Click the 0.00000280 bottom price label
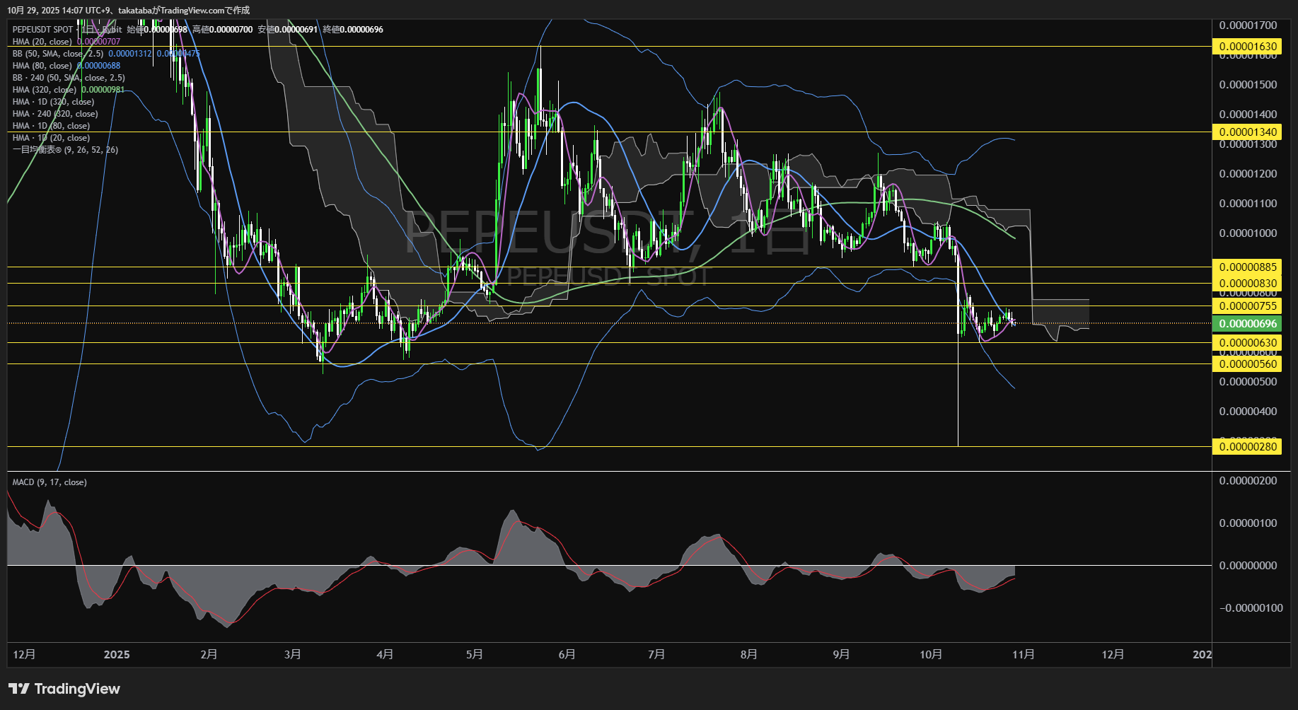Screen dimensions: 1298x710 coord(1247,447)
